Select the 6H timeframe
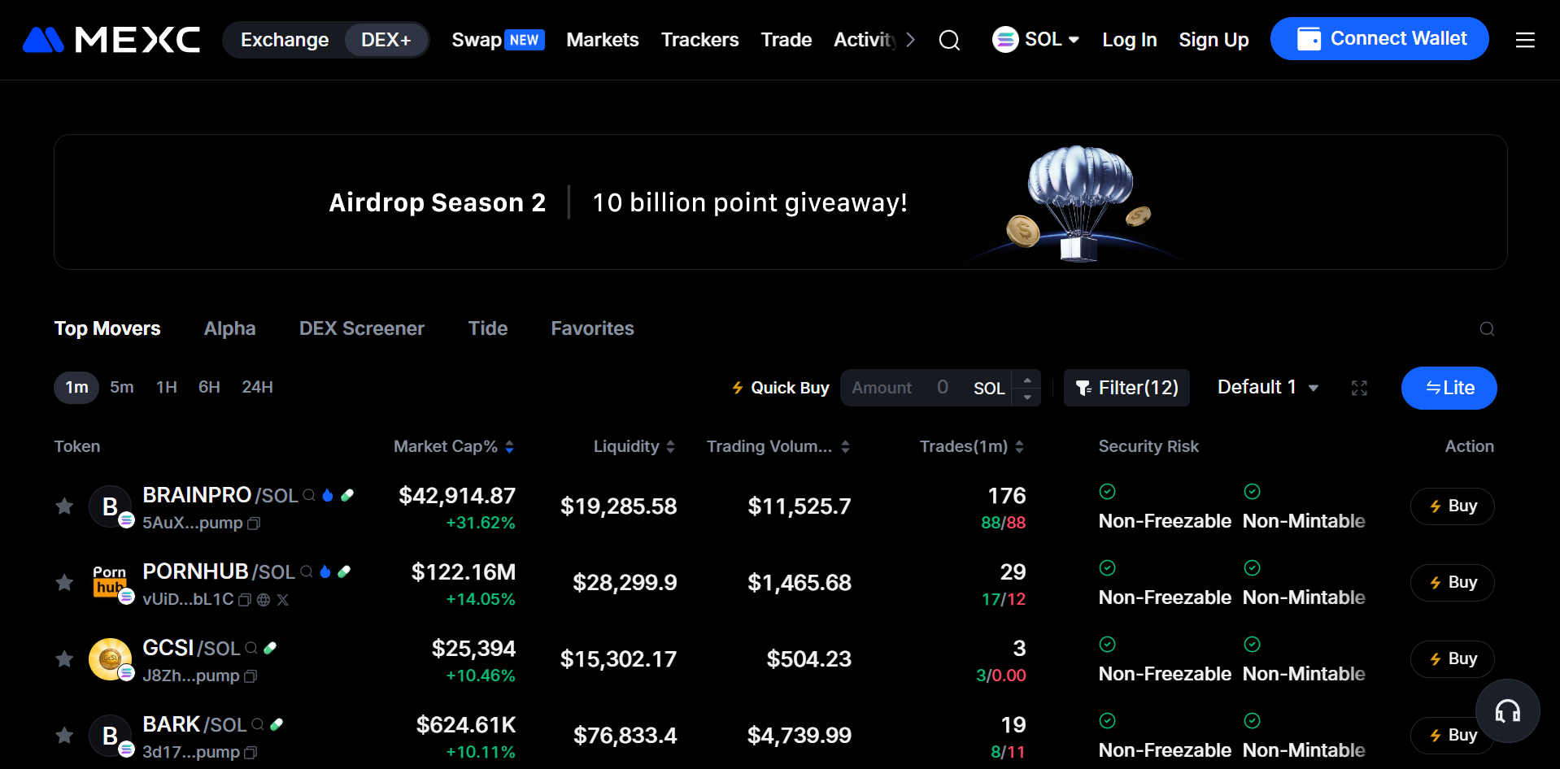The image size is (1560, 769). (x=209, y=388)
